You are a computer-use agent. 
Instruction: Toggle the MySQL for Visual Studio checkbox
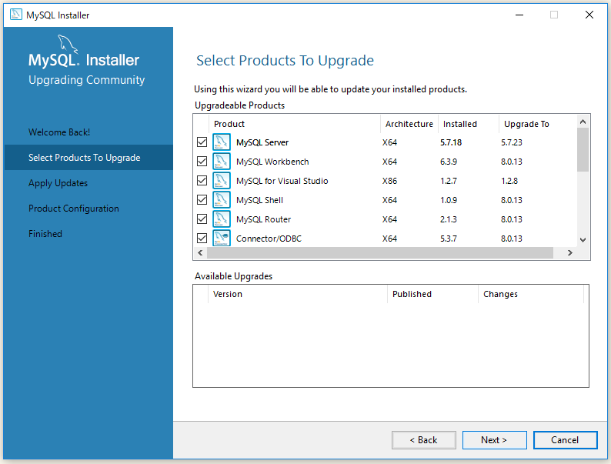202,181
